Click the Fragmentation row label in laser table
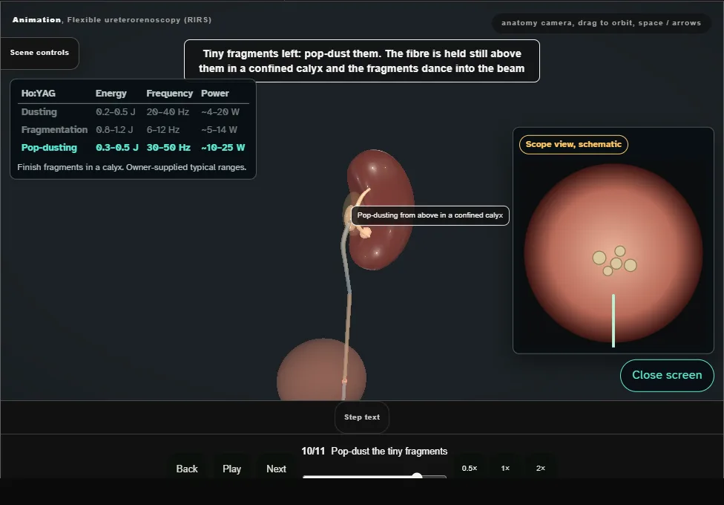Image resolution: width=724 pixels, height=505 pixels. pos(54,130)
